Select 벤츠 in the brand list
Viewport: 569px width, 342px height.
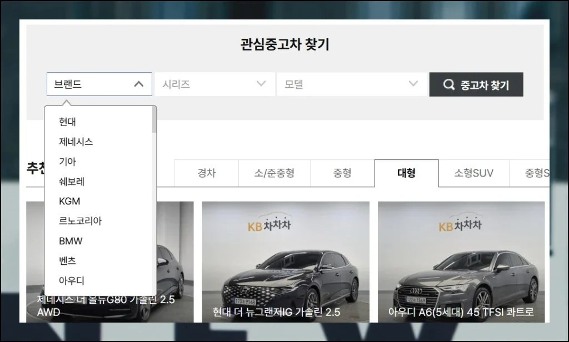pyautogui.click(x=67, y=261)
